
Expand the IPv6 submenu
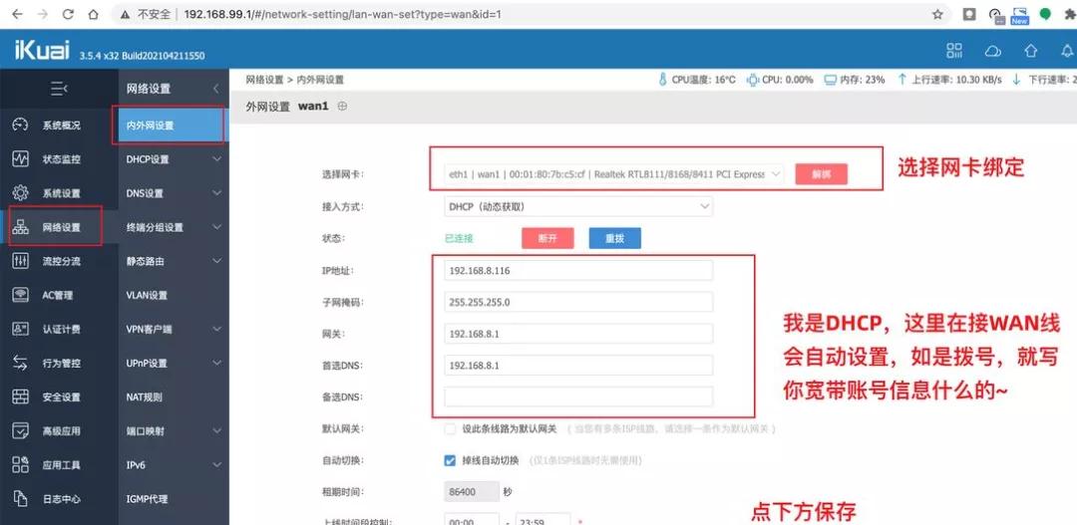click(x=217, y=464)
